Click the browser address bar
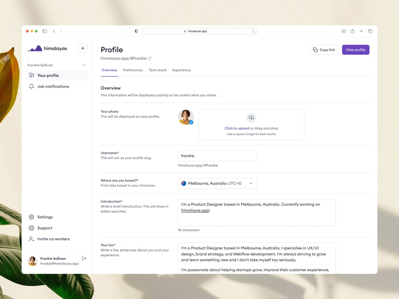 click(199, 31)
